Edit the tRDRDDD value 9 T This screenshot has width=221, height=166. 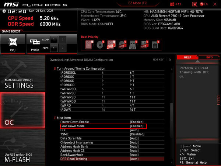(132, 85)
